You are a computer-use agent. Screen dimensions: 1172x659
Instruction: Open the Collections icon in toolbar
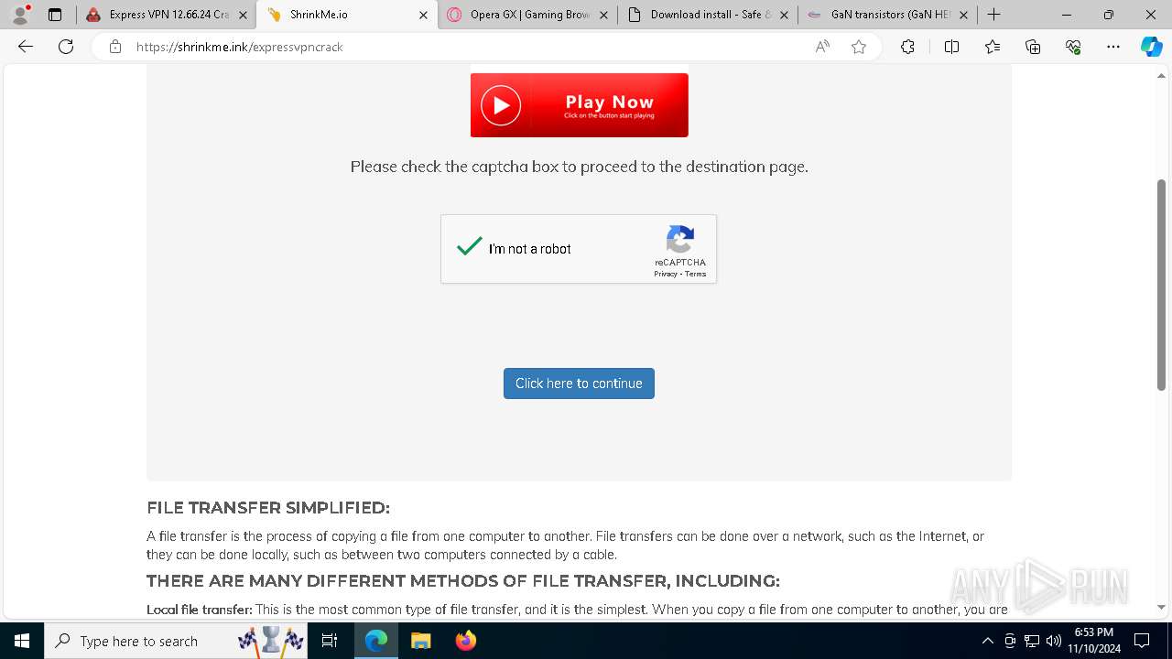click(1033, 47)
